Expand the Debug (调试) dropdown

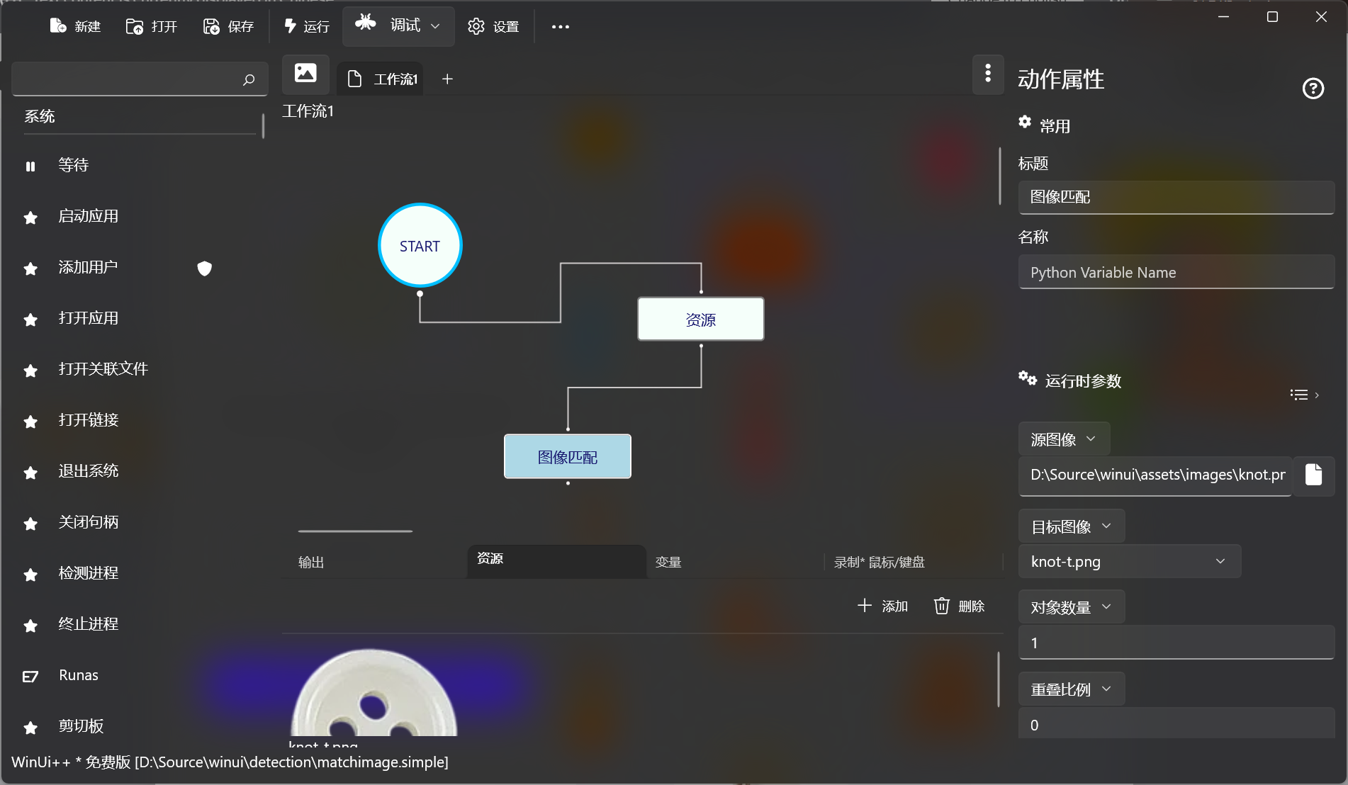(x=435, y=26)
